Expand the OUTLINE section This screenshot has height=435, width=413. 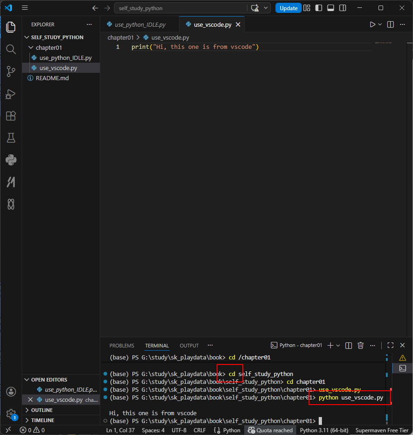[61, 410]
